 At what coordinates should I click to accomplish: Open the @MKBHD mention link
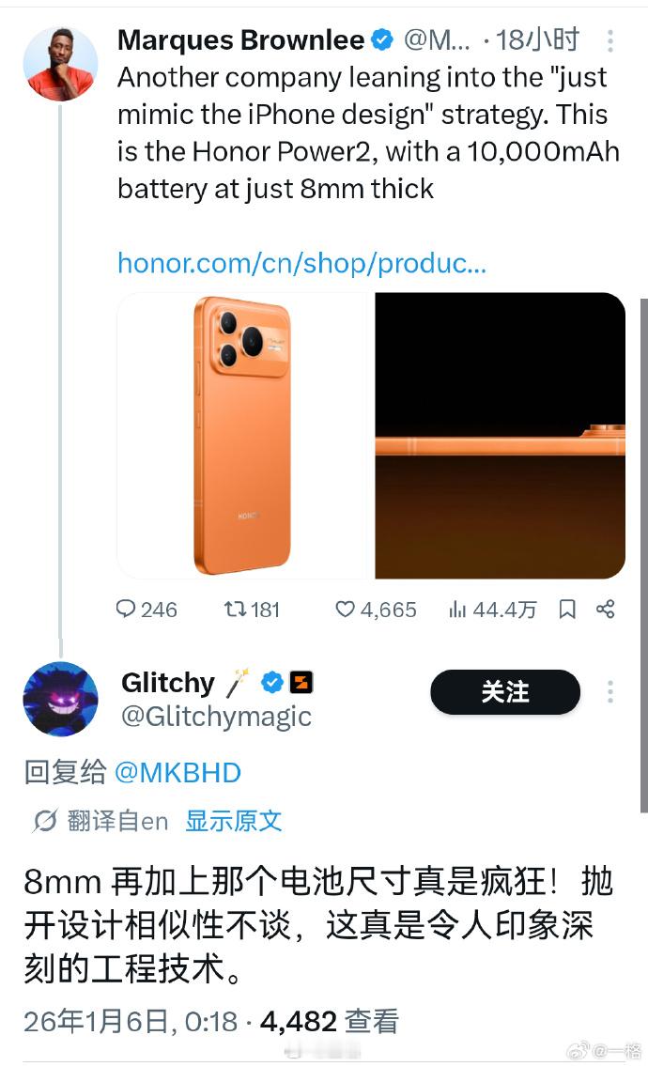(177, 773)
